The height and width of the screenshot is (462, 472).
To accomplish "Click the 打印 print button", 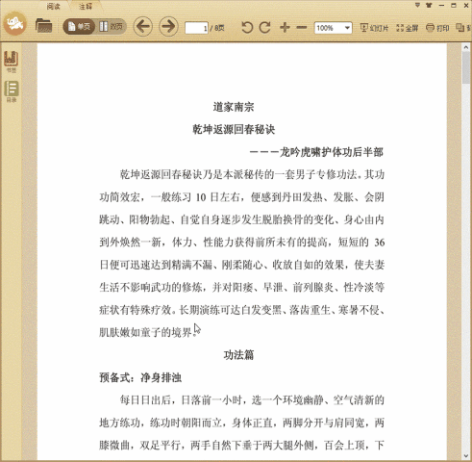I will (x=437, y=28).
